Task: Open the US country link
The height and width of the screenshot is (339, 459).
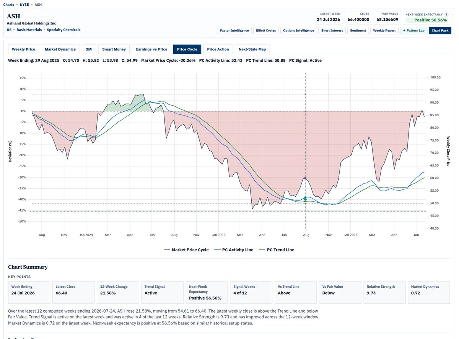Action: [9, 30]
